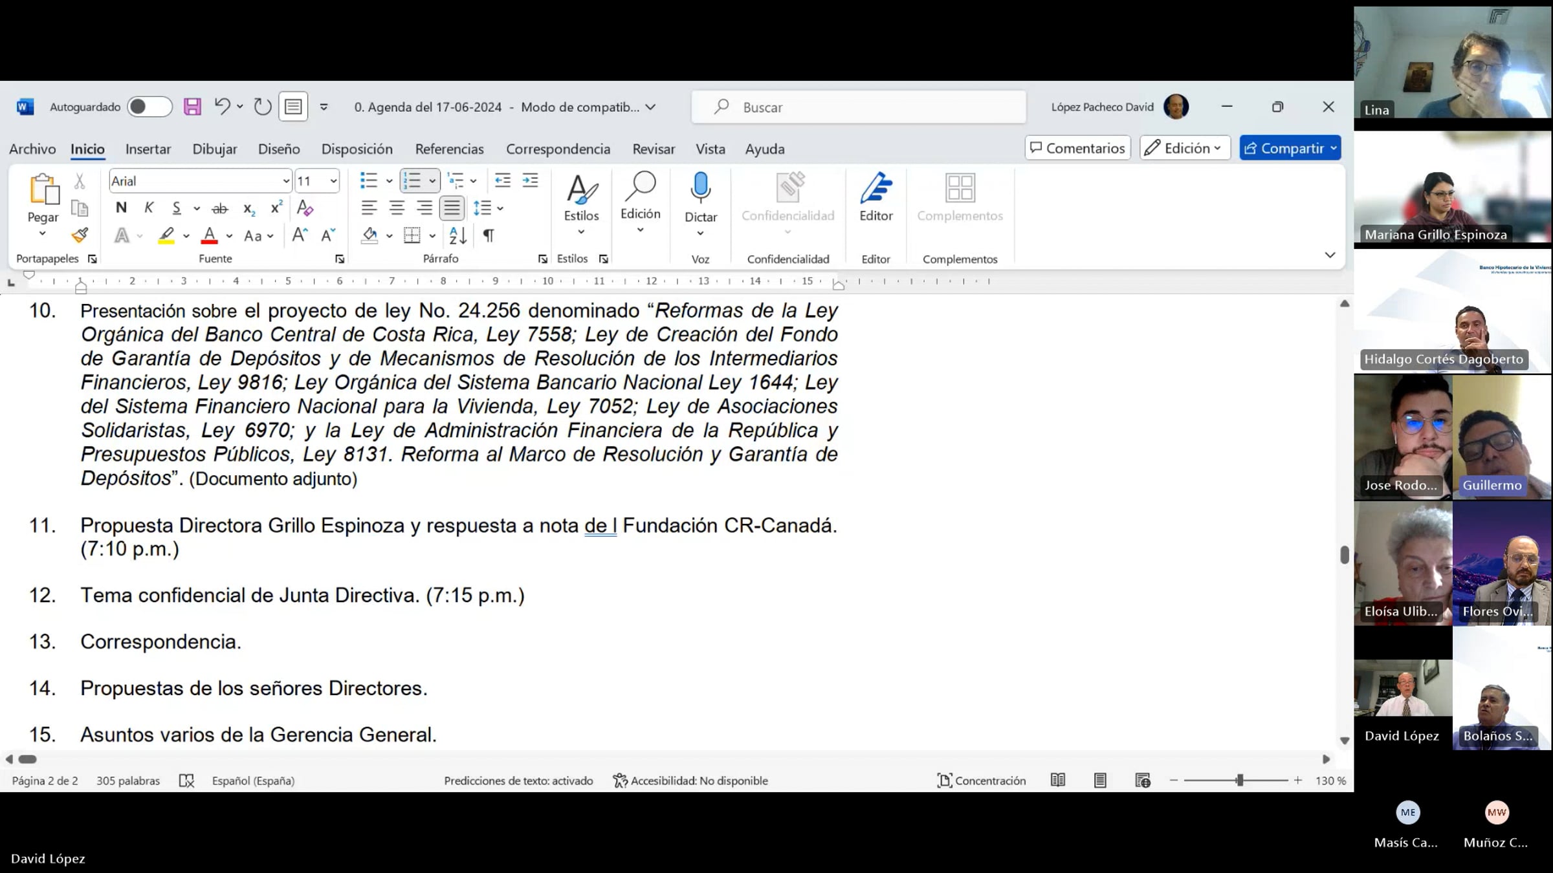
Task: Toggle Negrita (N) bold formatting
Action: 121,208
